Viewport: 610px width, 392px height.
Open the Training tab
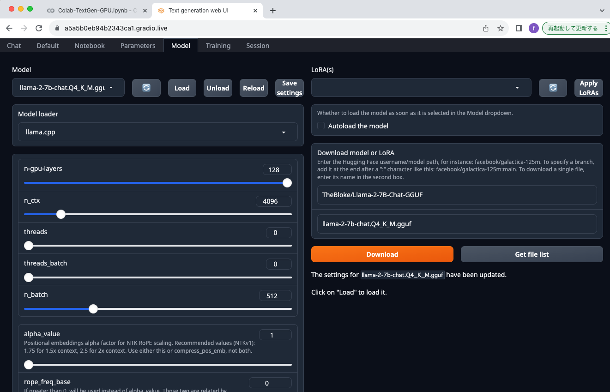[x=218, y=45]
